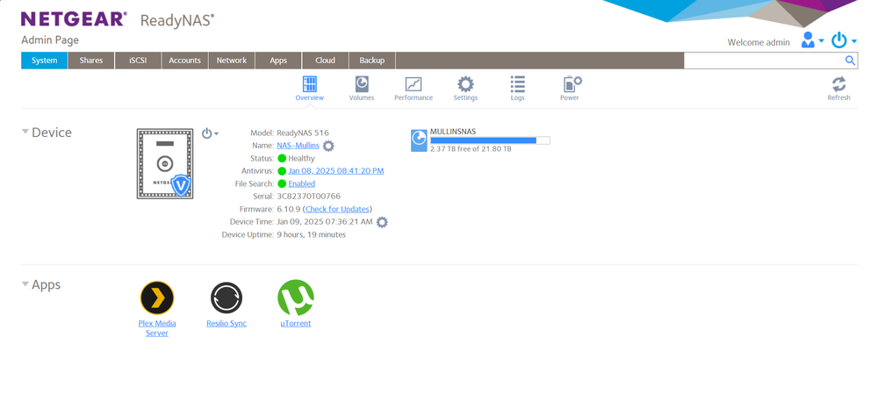The height and width of the screenshot is (402, 877).
Task: Click the Refresh icon
Action: tap(838, 84)
